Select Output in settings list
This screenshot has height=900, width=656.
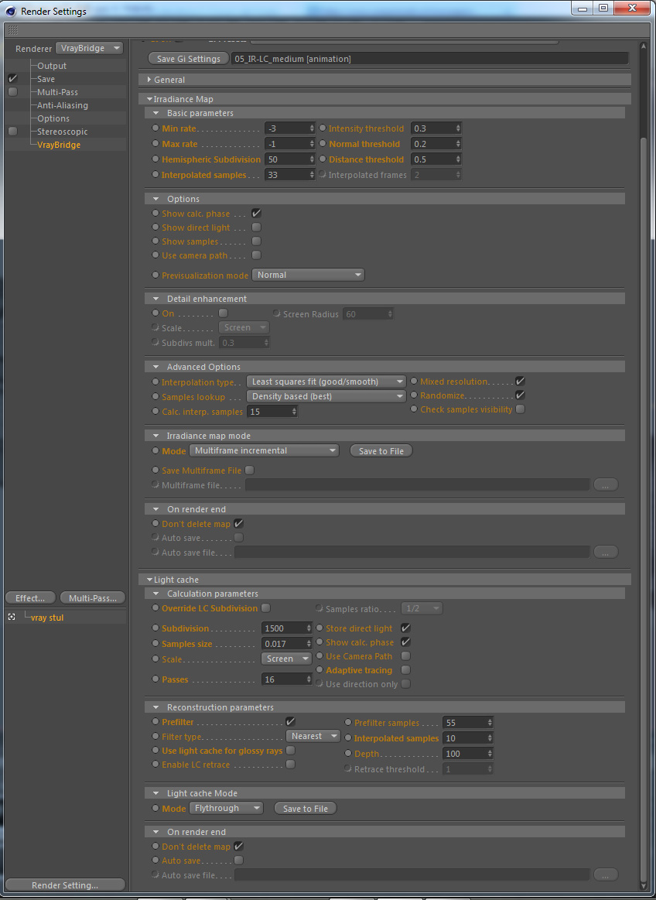click(52, 66)
